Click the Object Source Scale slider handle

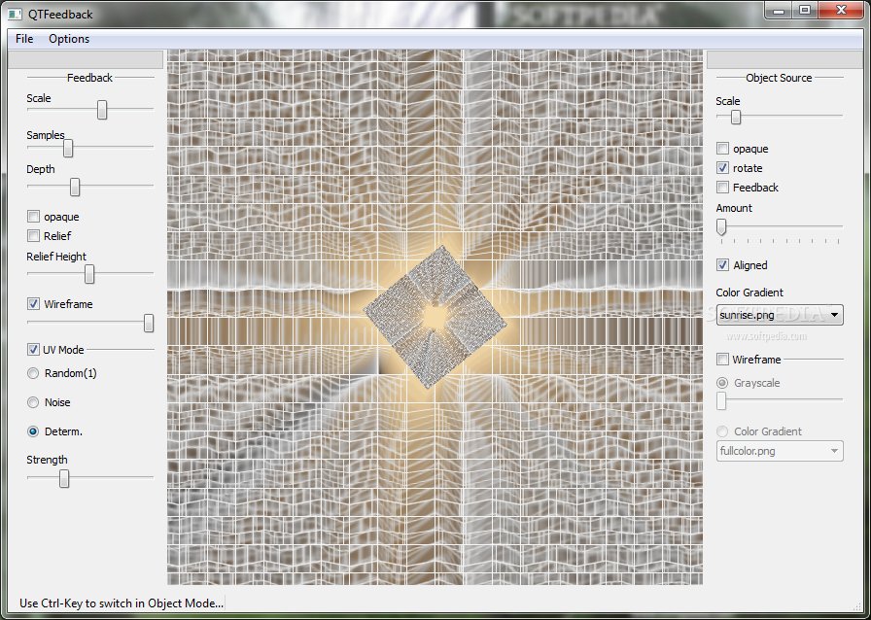(x=736, y=117)
